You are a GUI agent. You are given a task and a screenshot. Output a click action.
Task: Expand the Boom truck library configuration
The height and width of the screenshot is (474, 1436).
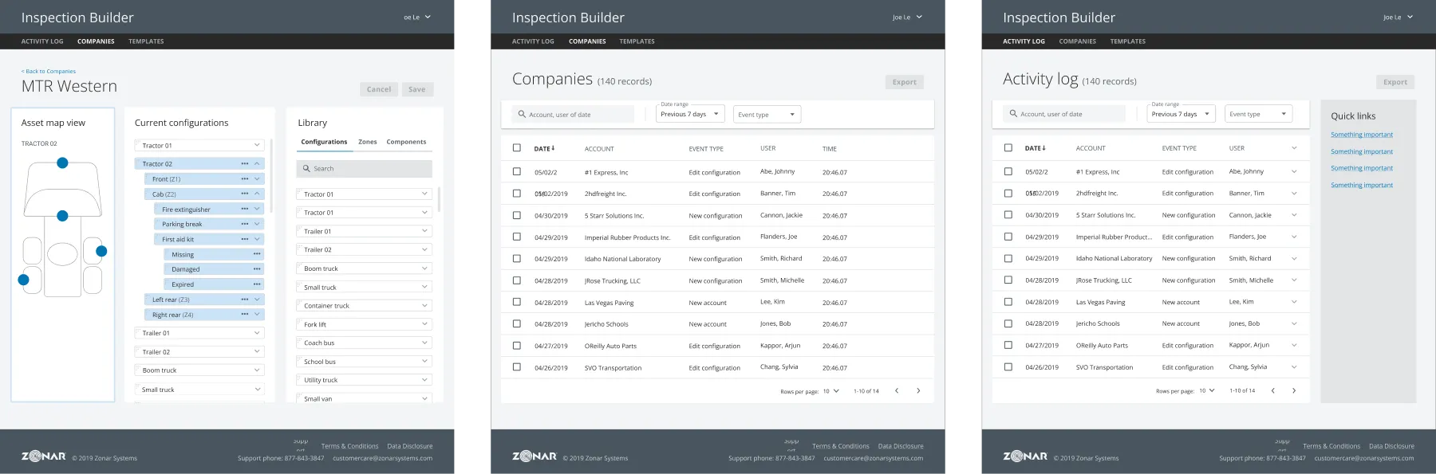[425, 268]
